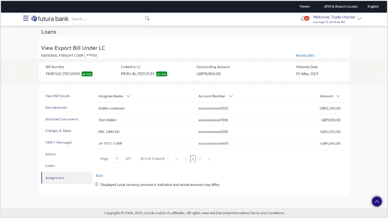The height and width of the screenshot is (218, 388).
Task: Jump to last page of results
Action: coord(209,159)
